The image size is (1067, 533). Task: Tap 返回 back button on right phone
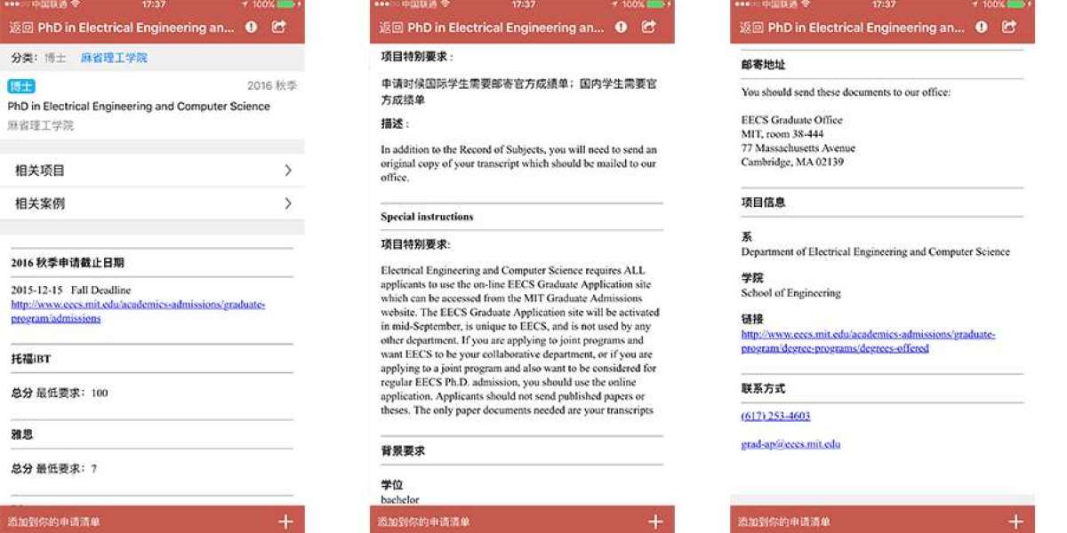pyautogui.click(x=752, y=28)
